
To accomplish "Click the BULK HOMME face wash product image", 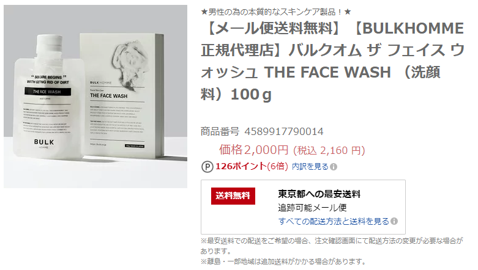I will [95, 96].
